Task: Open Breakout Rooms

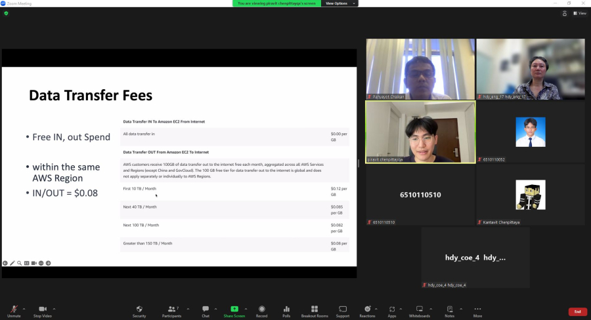Action: pyautogui.click(x=314, y=311)
